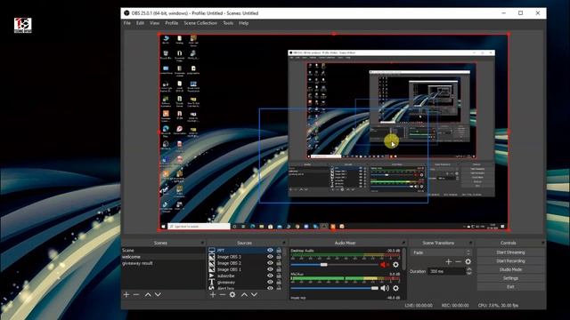570x320 pixels.
Task: Add a new source with the Sources plus icon
Action: pos(213,294)
